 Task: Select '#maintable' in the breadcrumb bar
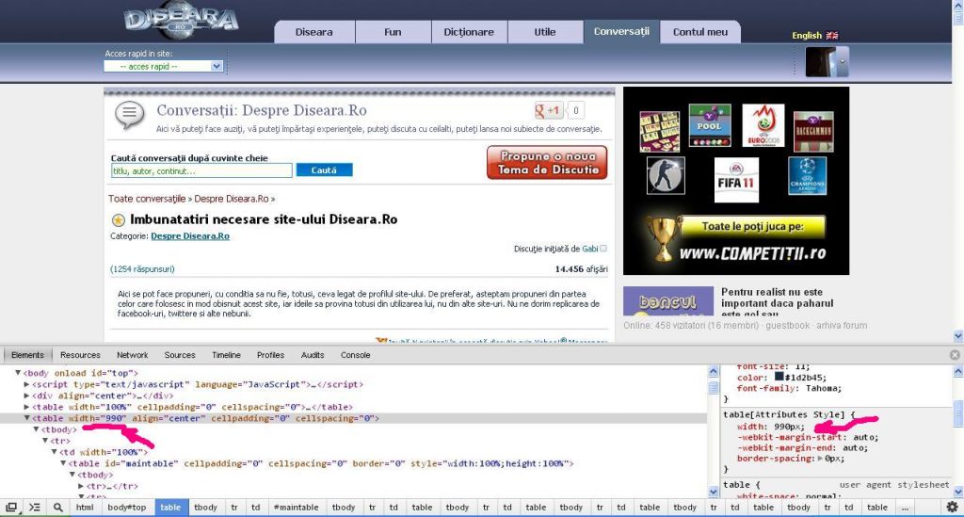point(296,508)
